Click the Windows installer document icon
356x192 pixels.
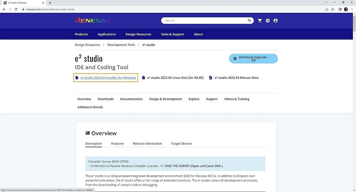[x=77, y=78]
